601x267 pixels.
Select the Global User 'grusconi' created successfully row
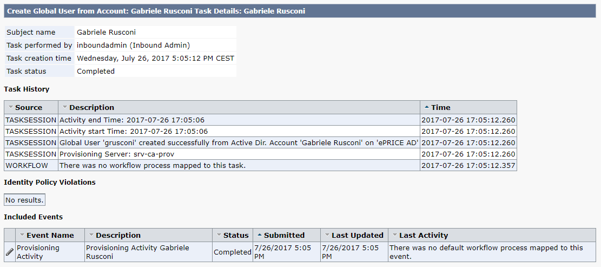click(260, 143)
